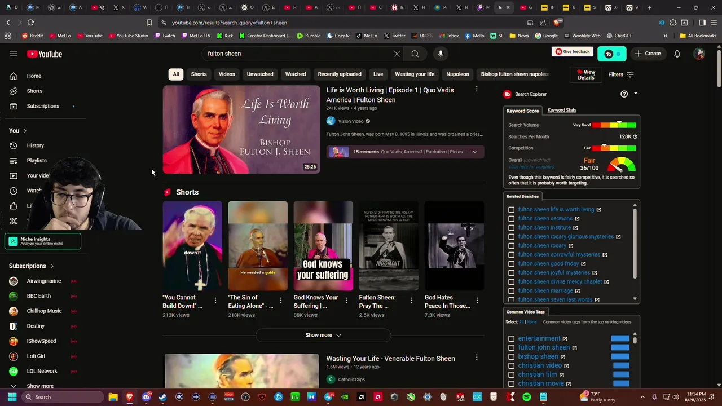Expand Shorts with Show more
The width and height of the screenshot is (722, 406).
[x=323, y=335]
